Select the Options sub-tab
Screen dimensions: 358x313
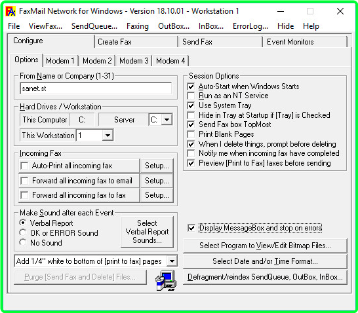[x=26, y=60]
